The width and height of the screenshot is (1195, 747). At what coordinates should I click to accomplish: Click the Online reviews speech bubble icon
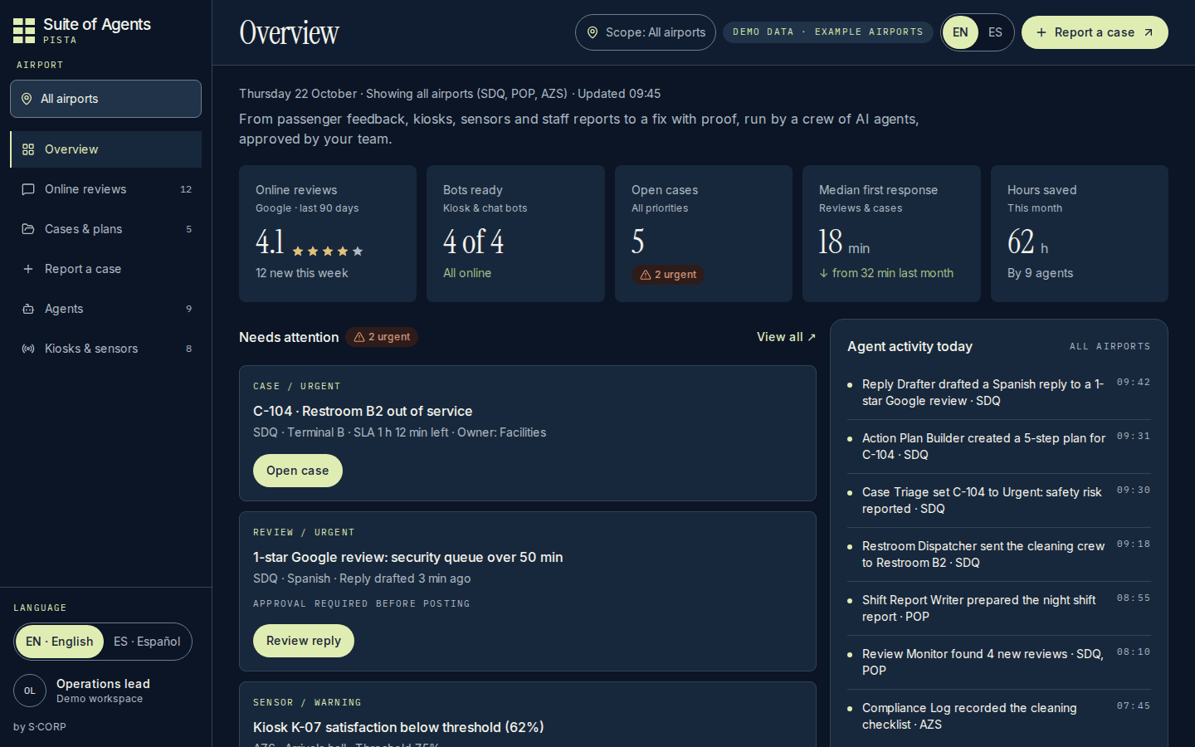point(28,189)
